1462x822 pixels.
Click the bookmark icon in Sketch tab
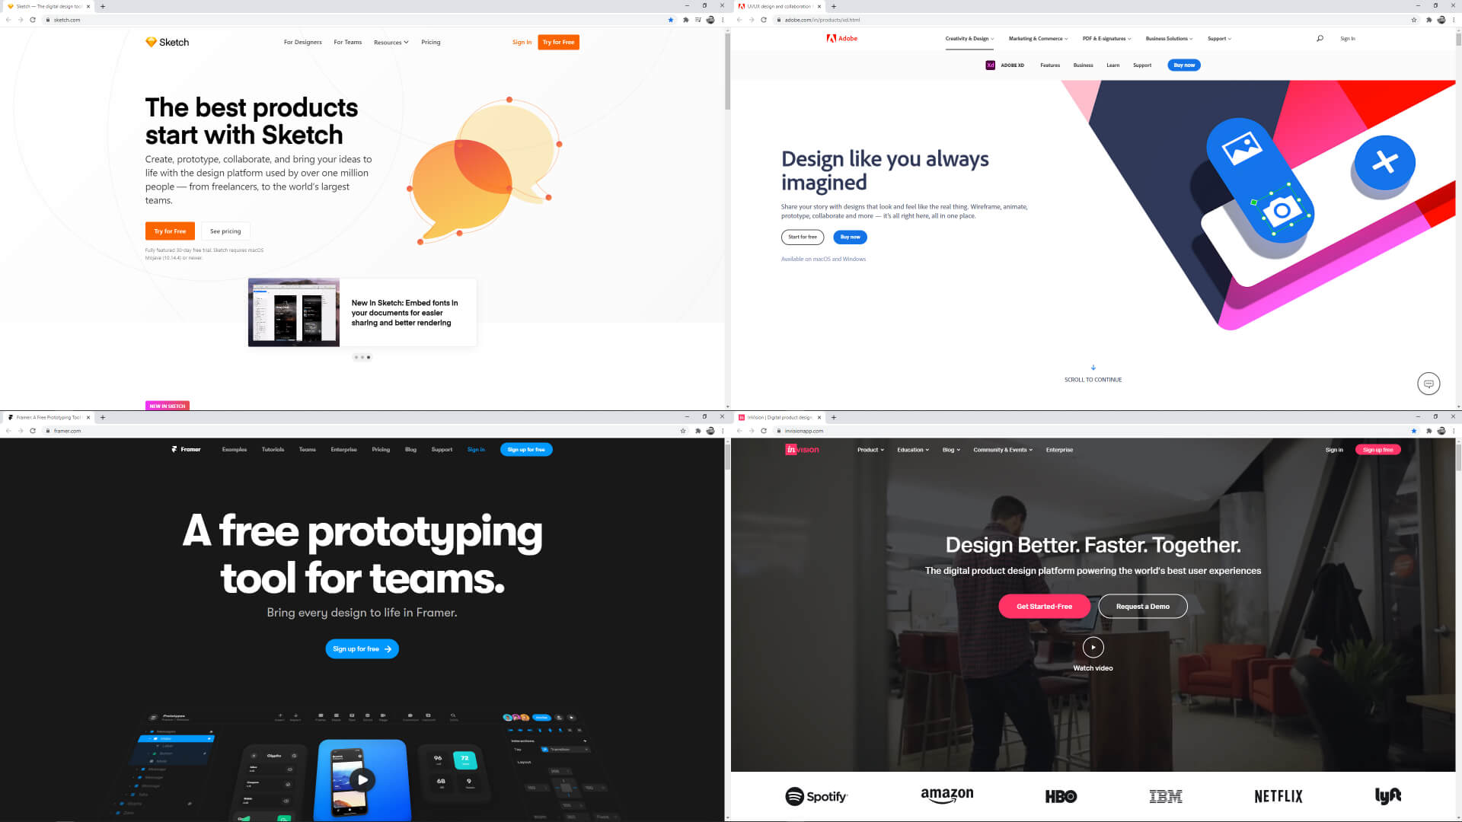670,20
